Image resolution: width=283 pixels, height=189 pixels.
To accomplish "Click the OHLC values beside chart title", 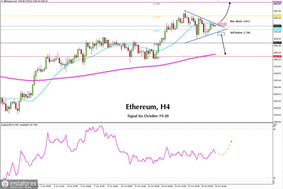I will pyautogui.click(x=33, y=1).
